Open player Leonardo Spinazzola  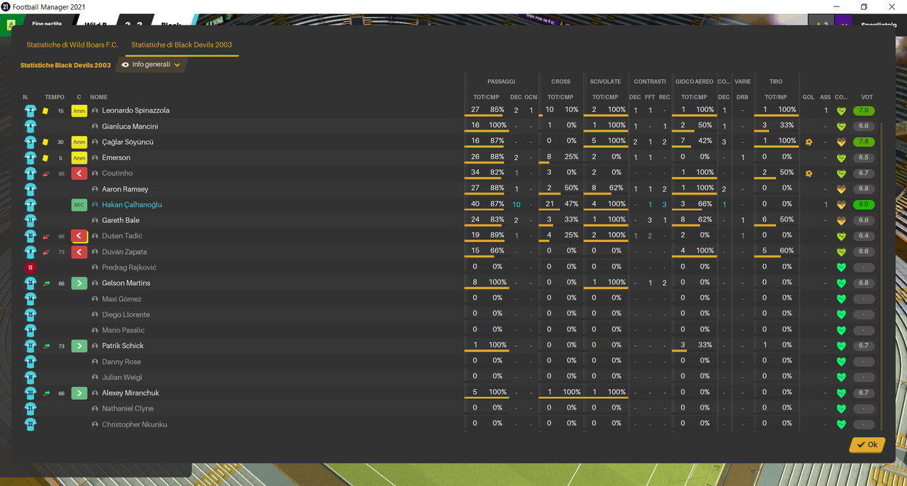135,110
